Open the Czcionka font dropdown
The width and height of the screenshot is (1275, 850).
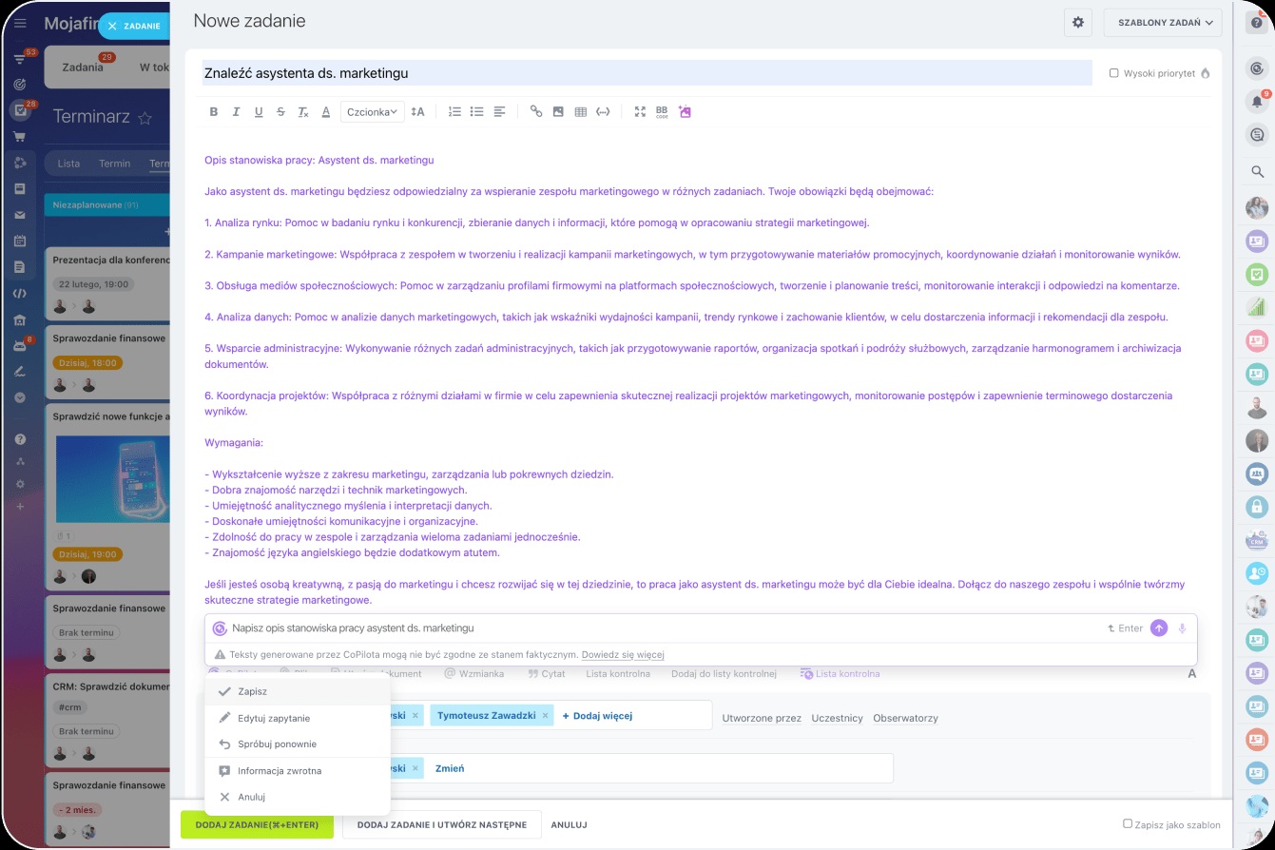[x=372, y=112]
